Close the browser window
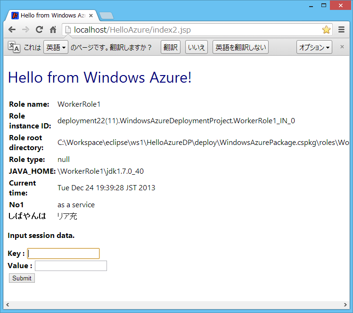The width and height of the screenshot is (353, 313). 341,5
